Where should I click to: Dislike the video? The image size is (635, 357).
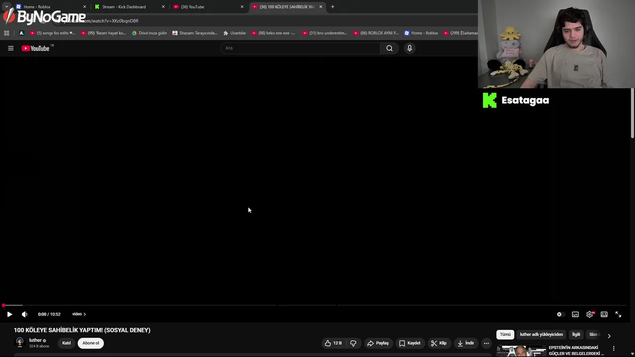pos(353,343)
